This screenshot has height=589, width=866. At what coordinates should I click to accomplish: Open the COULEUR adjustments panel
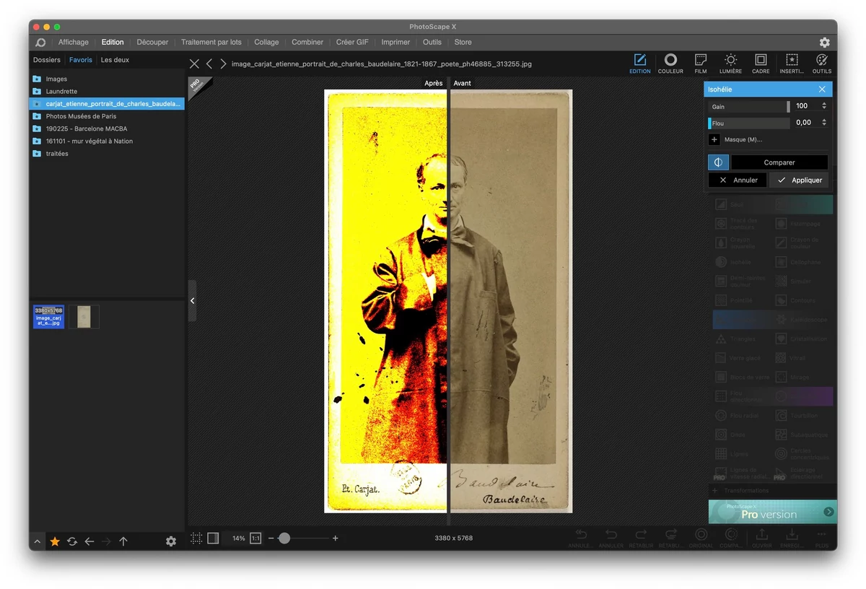click(x=670, y=64)
